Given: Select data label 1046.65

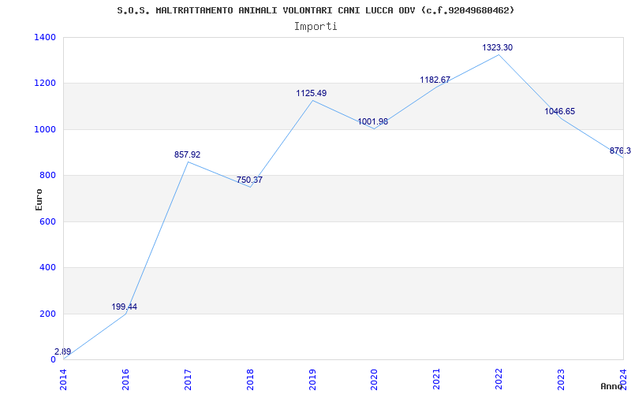Looking at the screenshot, I should pyautogui.click(x=560, y=111).
